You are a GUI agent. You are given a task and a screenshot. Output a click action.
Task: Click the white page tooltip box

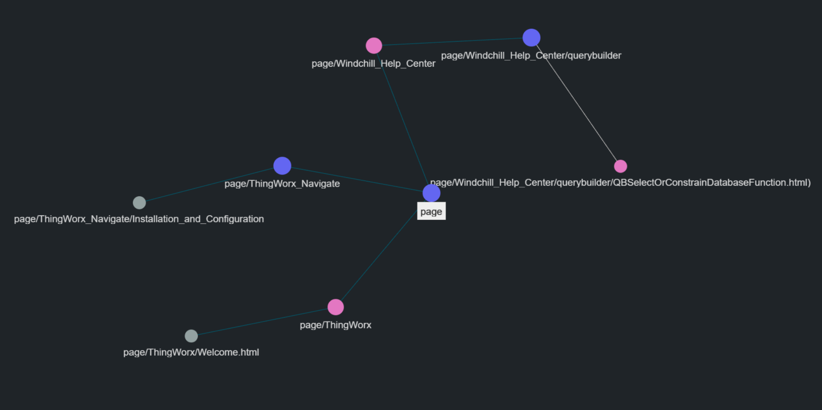[x=431, y=211]
